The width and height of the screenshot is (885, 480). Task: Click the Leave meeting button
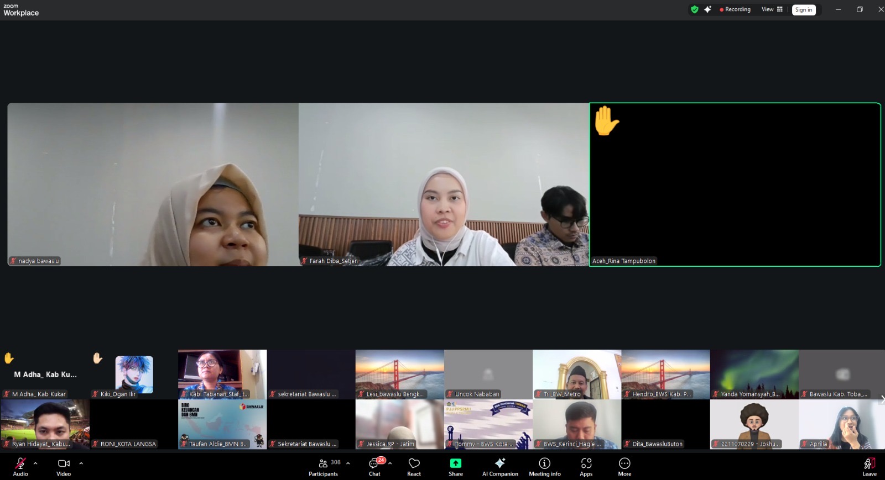coord(869,466)
